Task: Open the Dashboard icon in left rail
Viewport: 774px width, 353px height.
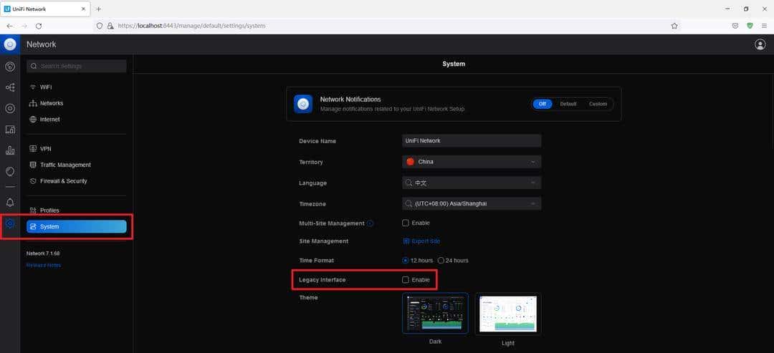Action: coord(10,66)
